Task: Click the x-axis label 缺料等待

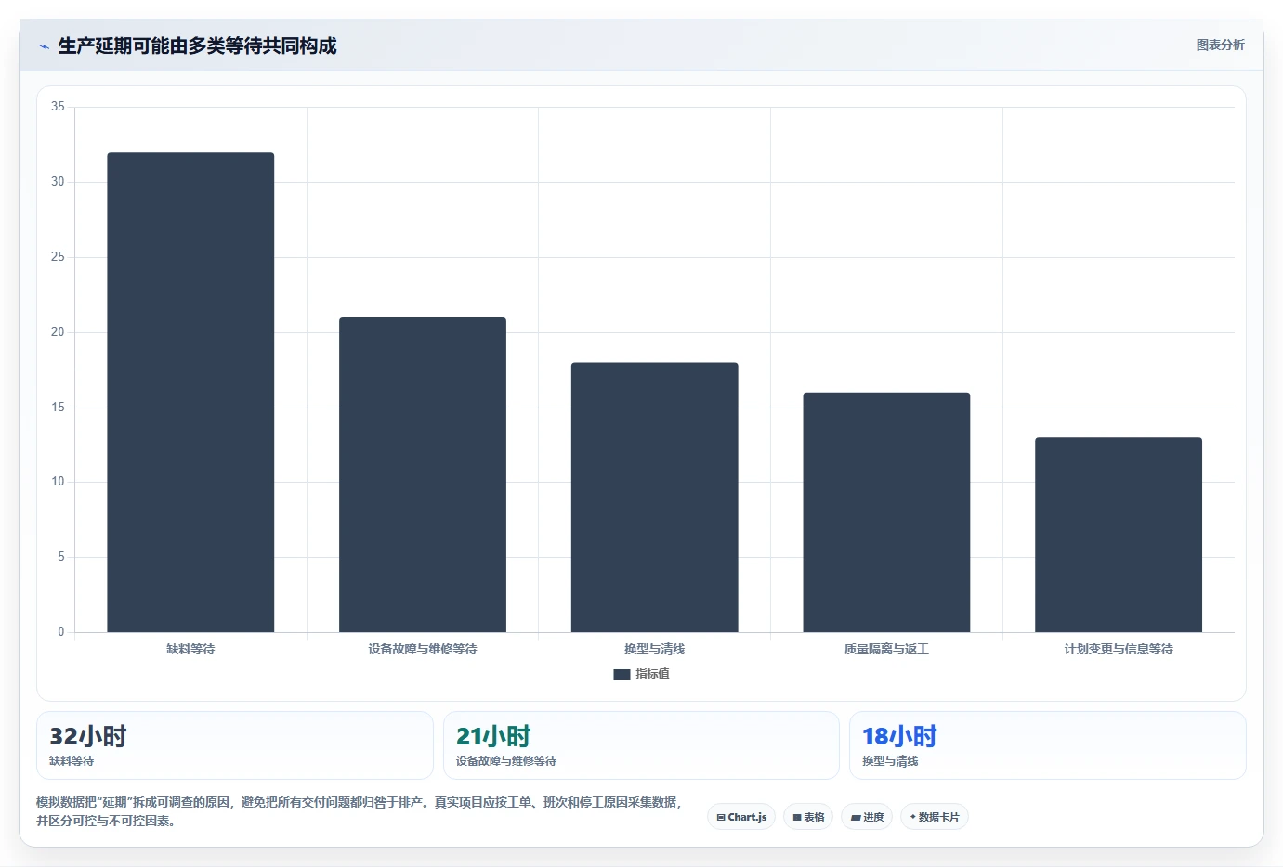Action: coord(190,649)
